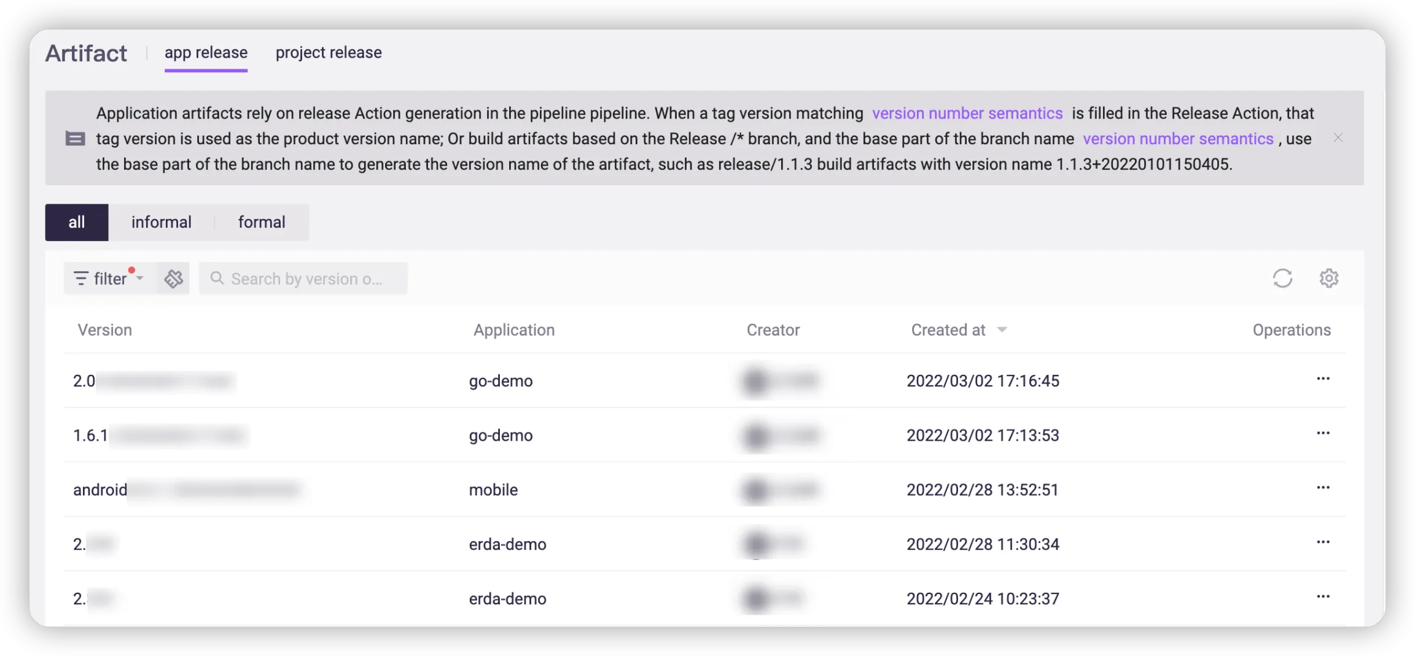Viewport: 1415px width, 656px height.
Task: Dismiss the info banner with X
Action: [x=1338, y=138]
